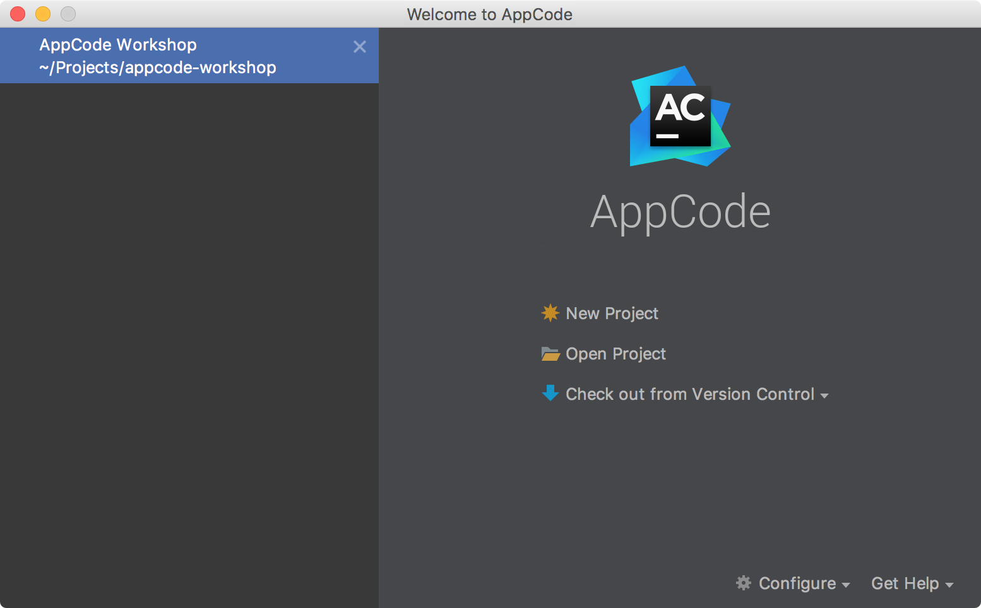Click the AppCode AC logo
The height and width of the screenshot is (608, 981).
(x=680, y=116)
